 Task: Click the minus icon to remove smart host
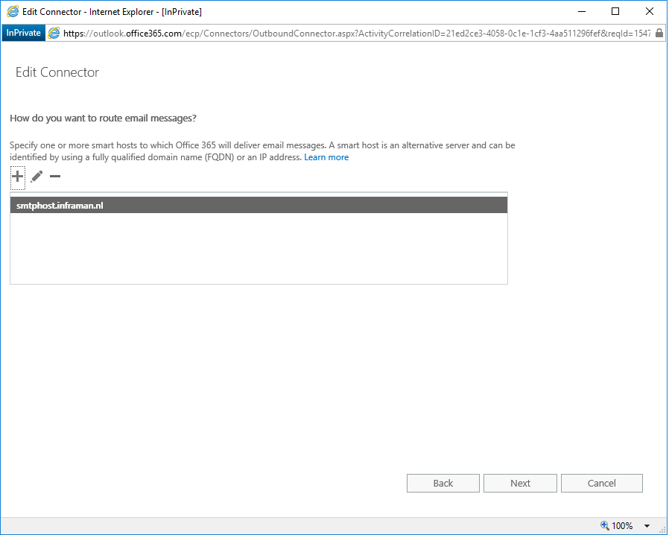[54, 177]
